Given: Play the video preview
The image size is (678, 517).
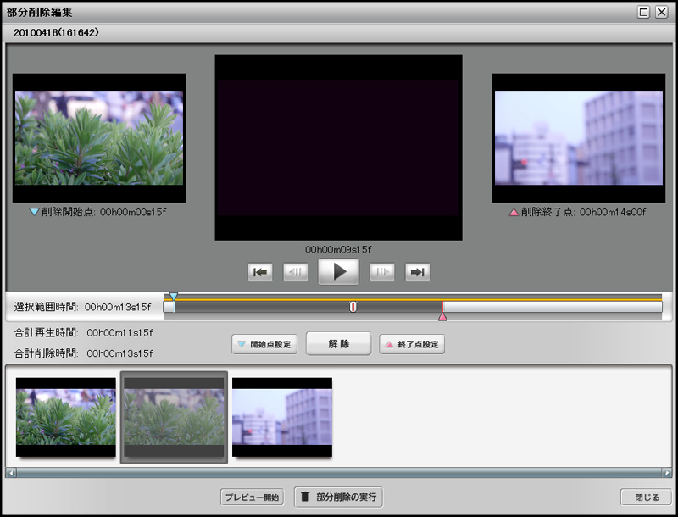Looking at the screenshot, I should coord(338,271).
